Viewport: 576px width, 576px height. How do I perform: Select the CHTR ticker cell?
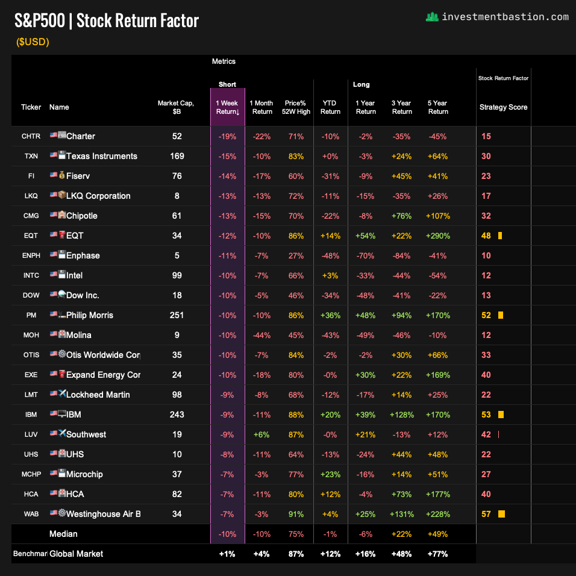pos(31,136)
